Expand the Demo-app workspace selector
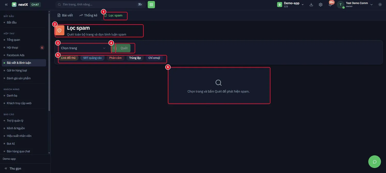The height and width of the screenshot is (173, 386). [x=291, y=4]
